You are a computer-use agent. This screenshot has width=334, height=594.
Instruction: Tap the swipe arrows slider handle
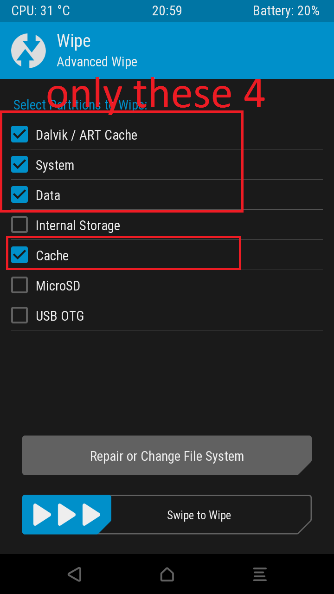tap(67, 515)
